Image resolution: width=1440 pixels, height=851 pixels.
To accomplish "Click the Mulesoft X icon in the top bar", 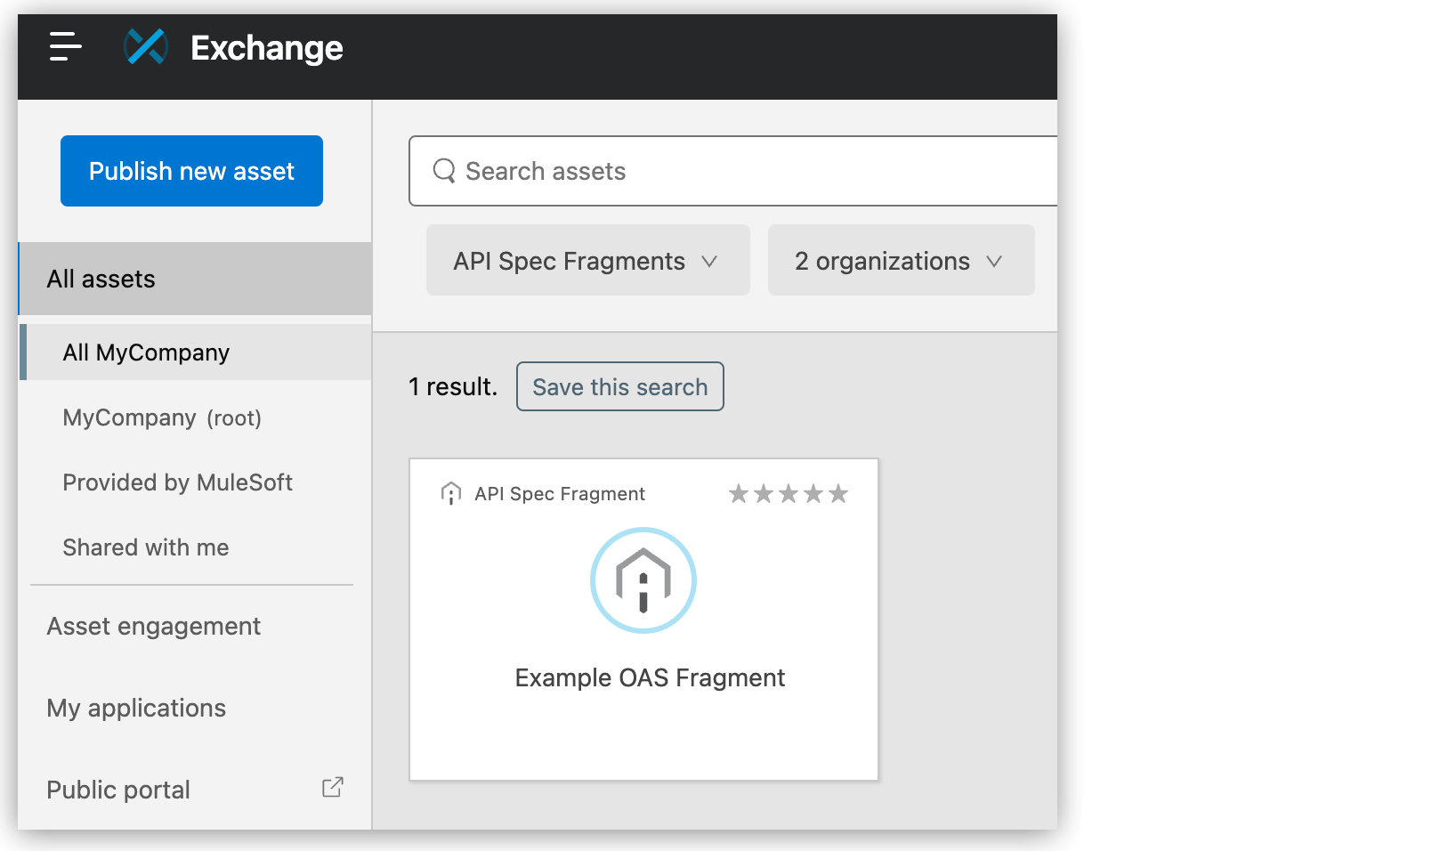I will click(x=146, y=47).
